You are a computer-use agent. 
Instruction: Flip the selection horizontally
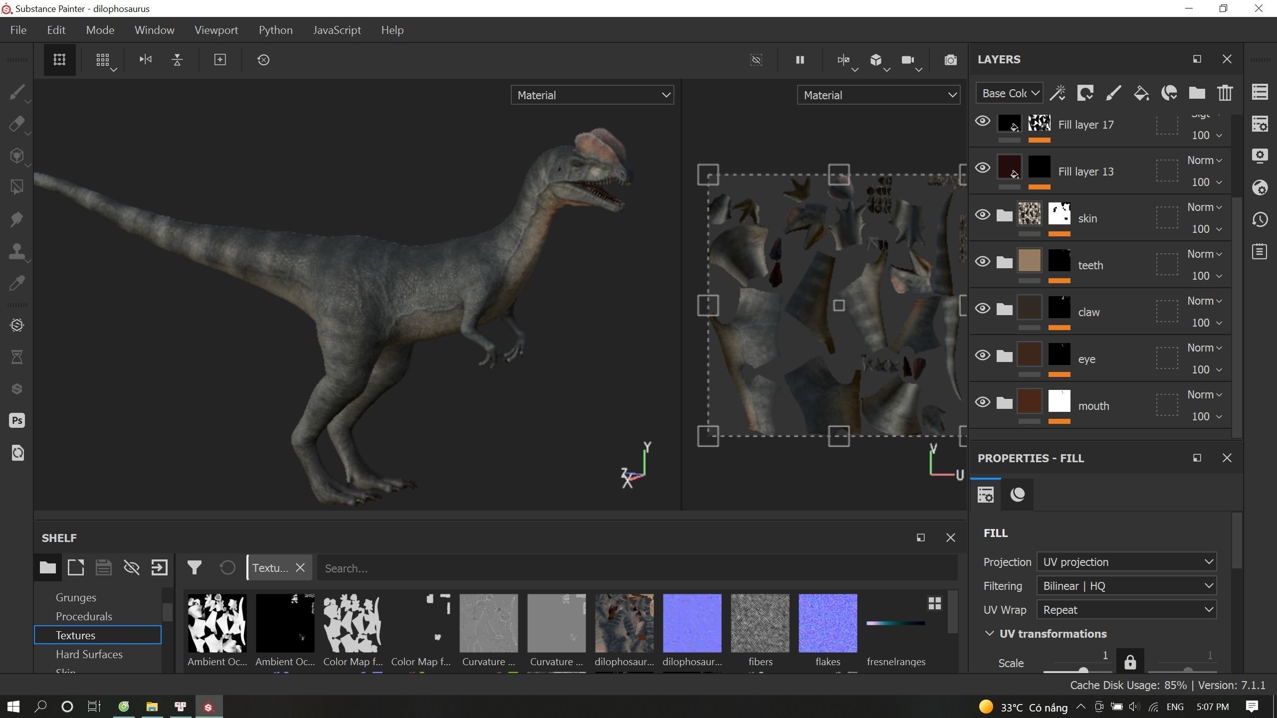click(145, 60)
